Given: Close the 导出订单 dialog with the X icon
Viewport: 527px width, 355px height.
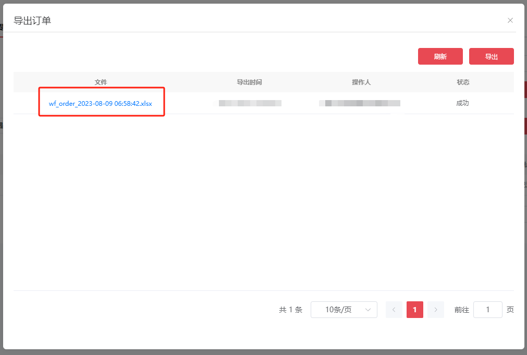Looking at the screenshot, I should click(x=510, y=20).
